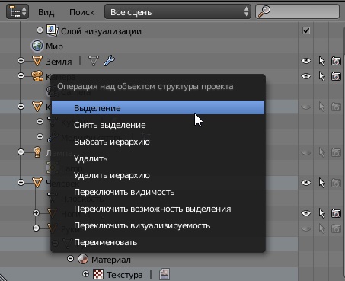Click the Земля object triangle icon
This screenshot has width=345, height=281.
pos(37,61)
